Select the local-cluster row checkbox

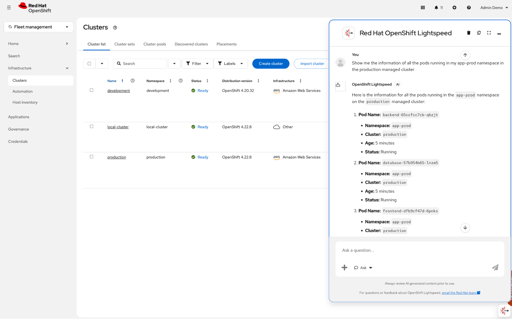pos(91,126)
